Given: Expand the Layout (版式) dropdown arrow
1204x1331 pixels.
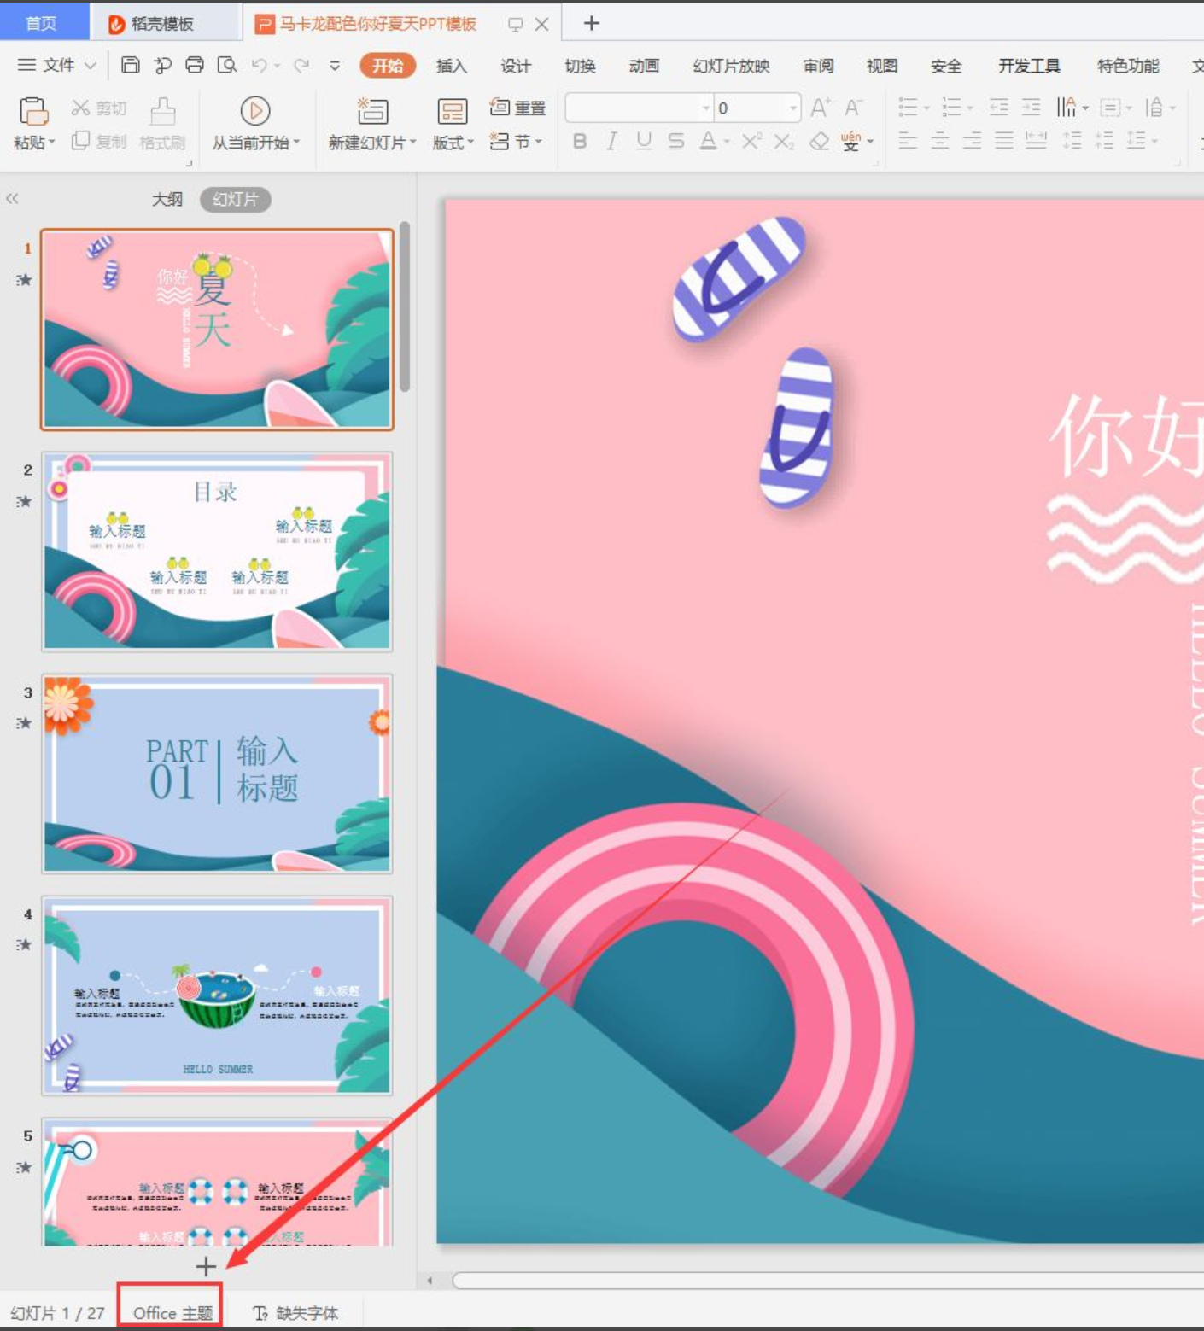Looking at the screenshot, I should click(470, 143).
